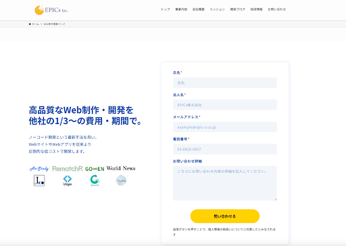Click the teal C-shaped logo

coord(95,181)
